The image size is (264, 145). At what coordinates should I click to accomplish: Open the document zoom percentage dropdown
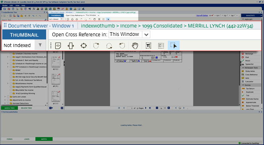[165, 108]
